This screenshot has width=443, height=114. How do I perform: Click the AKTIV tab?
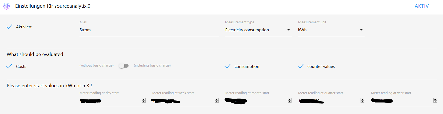point(422,6)
